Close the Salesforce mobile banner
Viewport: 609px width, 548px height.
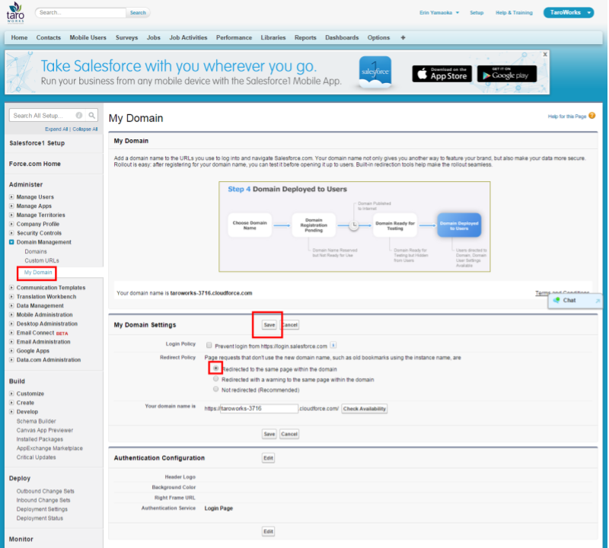545,54
